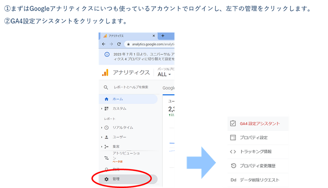Screen dimensions: 328x188
Task: Open アトリビューション beta item
Action: [126, 157]
